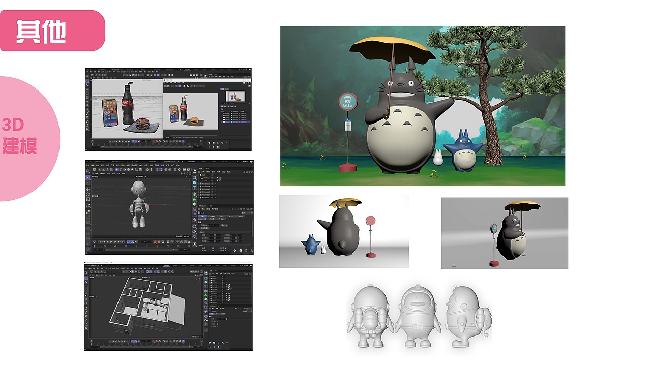Viewport: 651px width, 366px height.
Task: Open Sculpt layout tab in robot screenshot
Action: 214,162
